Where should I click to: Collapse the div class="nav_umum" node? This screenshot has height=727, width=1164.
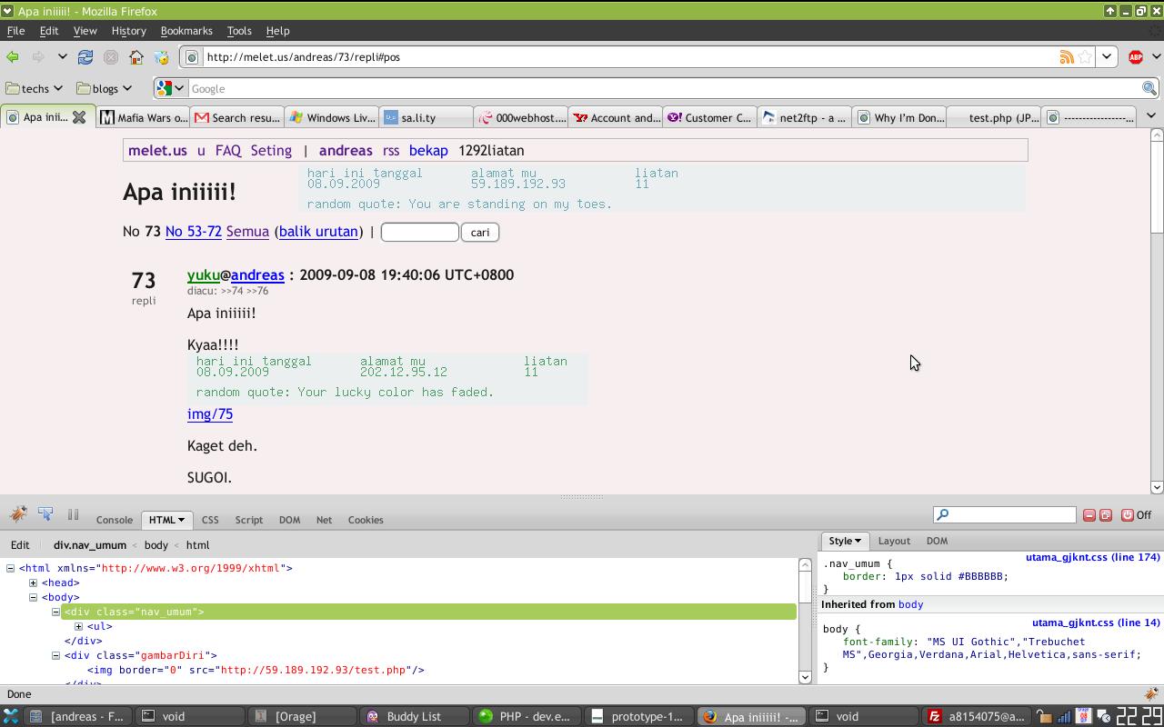55,612
